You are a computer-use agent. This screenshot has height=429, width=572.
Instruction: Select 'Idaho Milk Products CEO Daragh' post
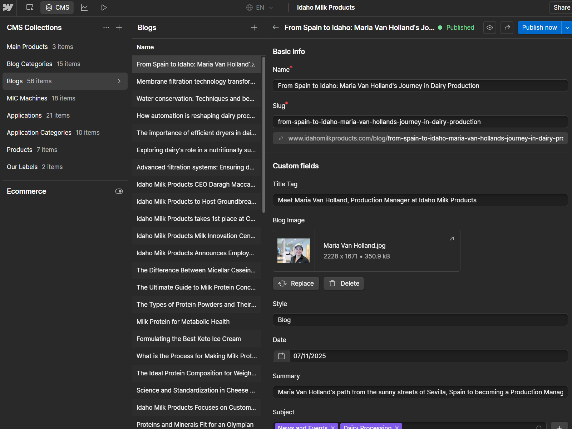click(197, 184)
